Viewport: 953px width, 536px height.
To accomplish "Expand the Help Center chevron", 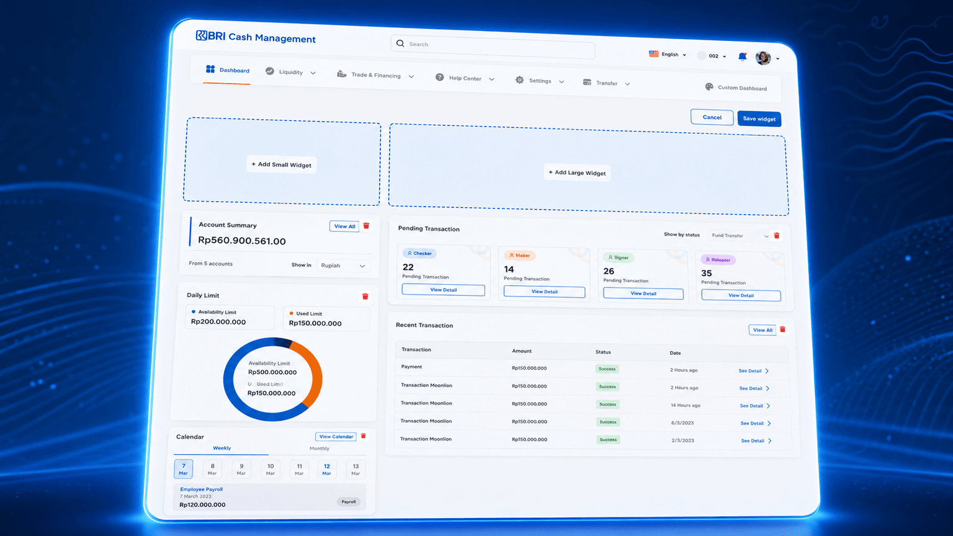I will pos(491,79).
